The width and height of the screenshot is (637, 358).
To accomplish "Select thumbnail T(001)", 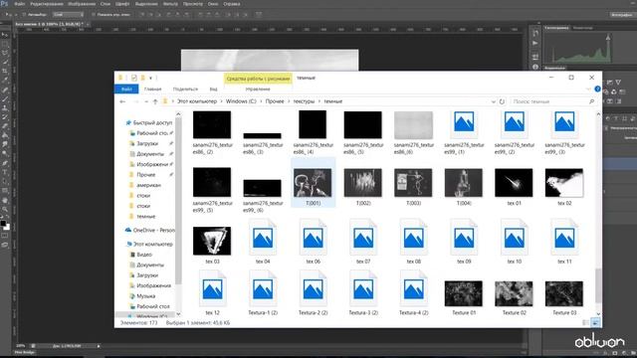I will (x=313, y=183).
